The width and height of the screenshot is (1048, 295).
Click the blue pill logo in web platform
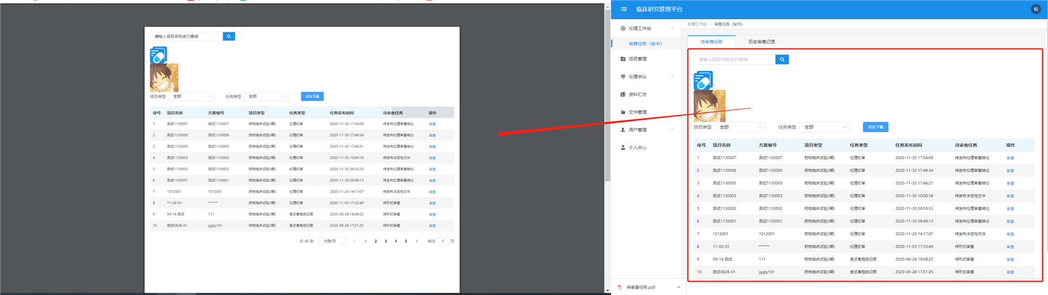(x=703, y=81)
